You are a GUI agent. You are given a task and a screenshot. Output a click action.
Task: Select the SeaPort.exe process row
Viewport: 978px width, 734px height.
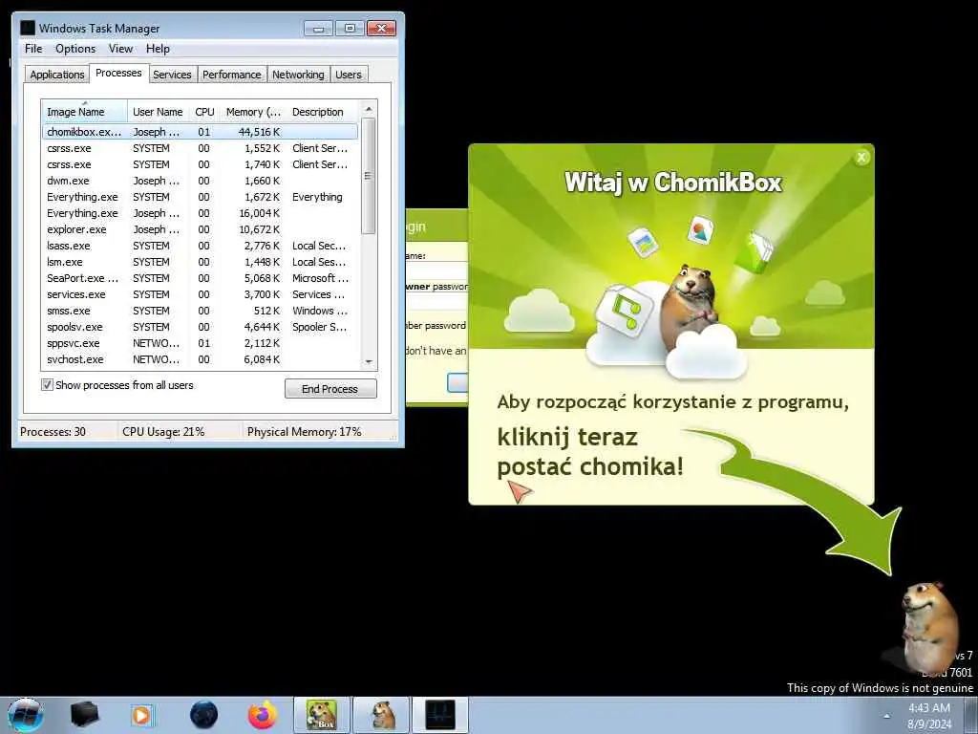click(201, 278)
